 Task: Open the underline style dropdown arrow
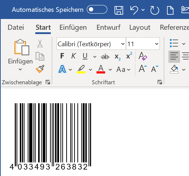coord(95,57)
